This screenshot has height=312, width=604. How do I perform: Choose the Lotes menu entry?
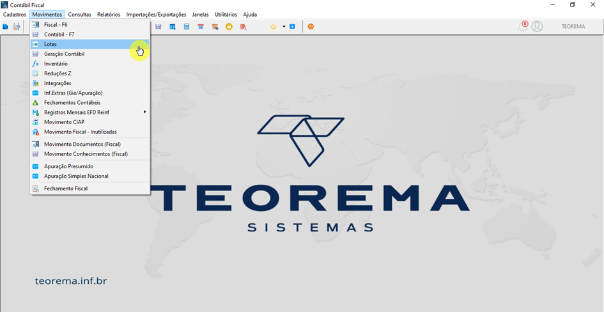point(89,44)
